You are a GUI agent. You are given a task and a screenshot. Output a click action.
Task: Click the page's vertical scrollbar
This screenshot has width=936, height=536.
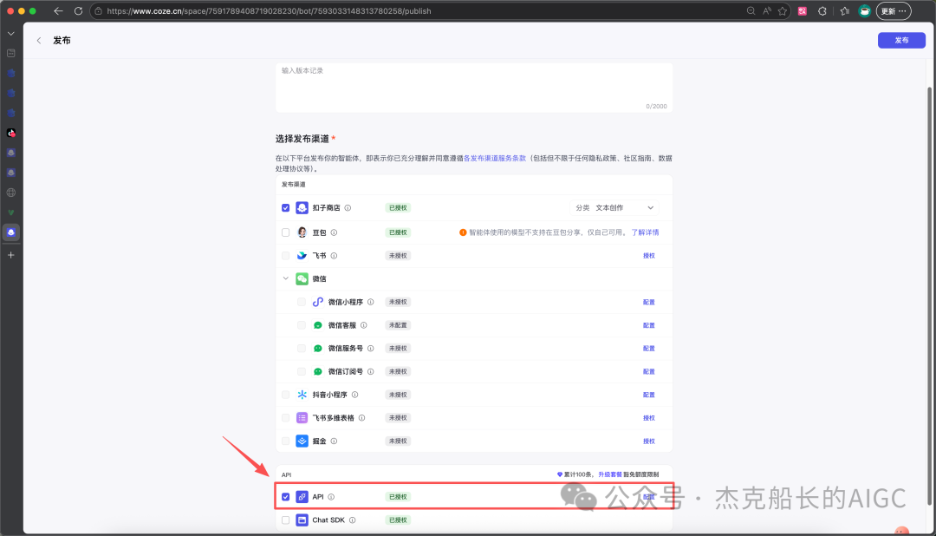point(929,296)
